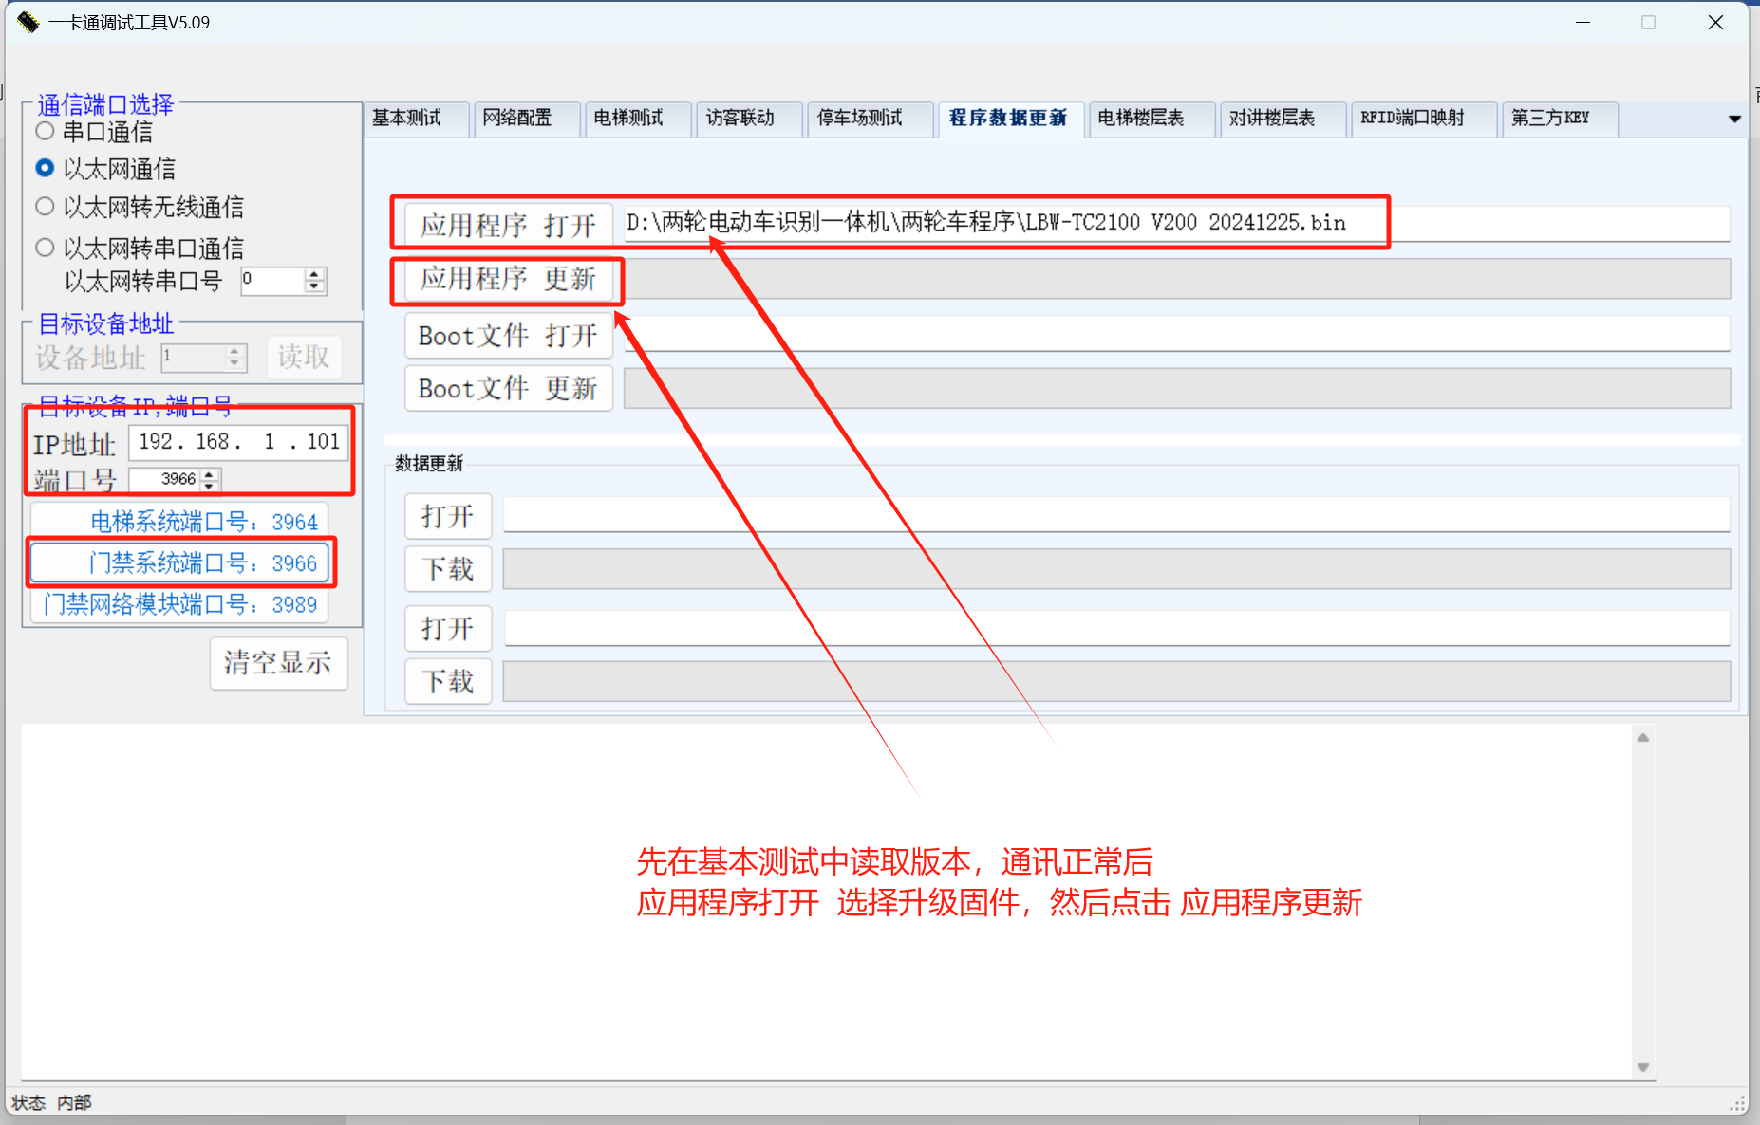This screenshot has height=1125, width=1760.
Task: Click the app icon in title bar
Action: pyautogui.click(x=28, y=22)
